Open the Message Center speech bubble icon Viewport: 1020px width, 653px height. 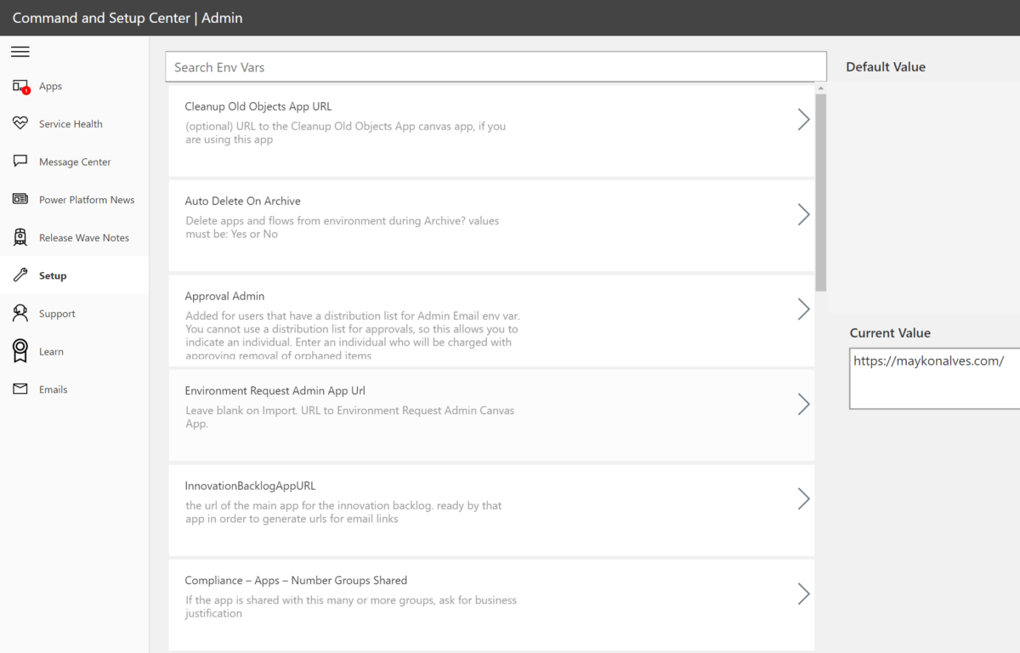click(x=20, y=161)
